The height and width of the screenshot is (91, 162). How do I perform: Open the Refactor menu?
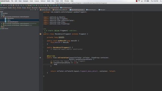click(43, 1)
